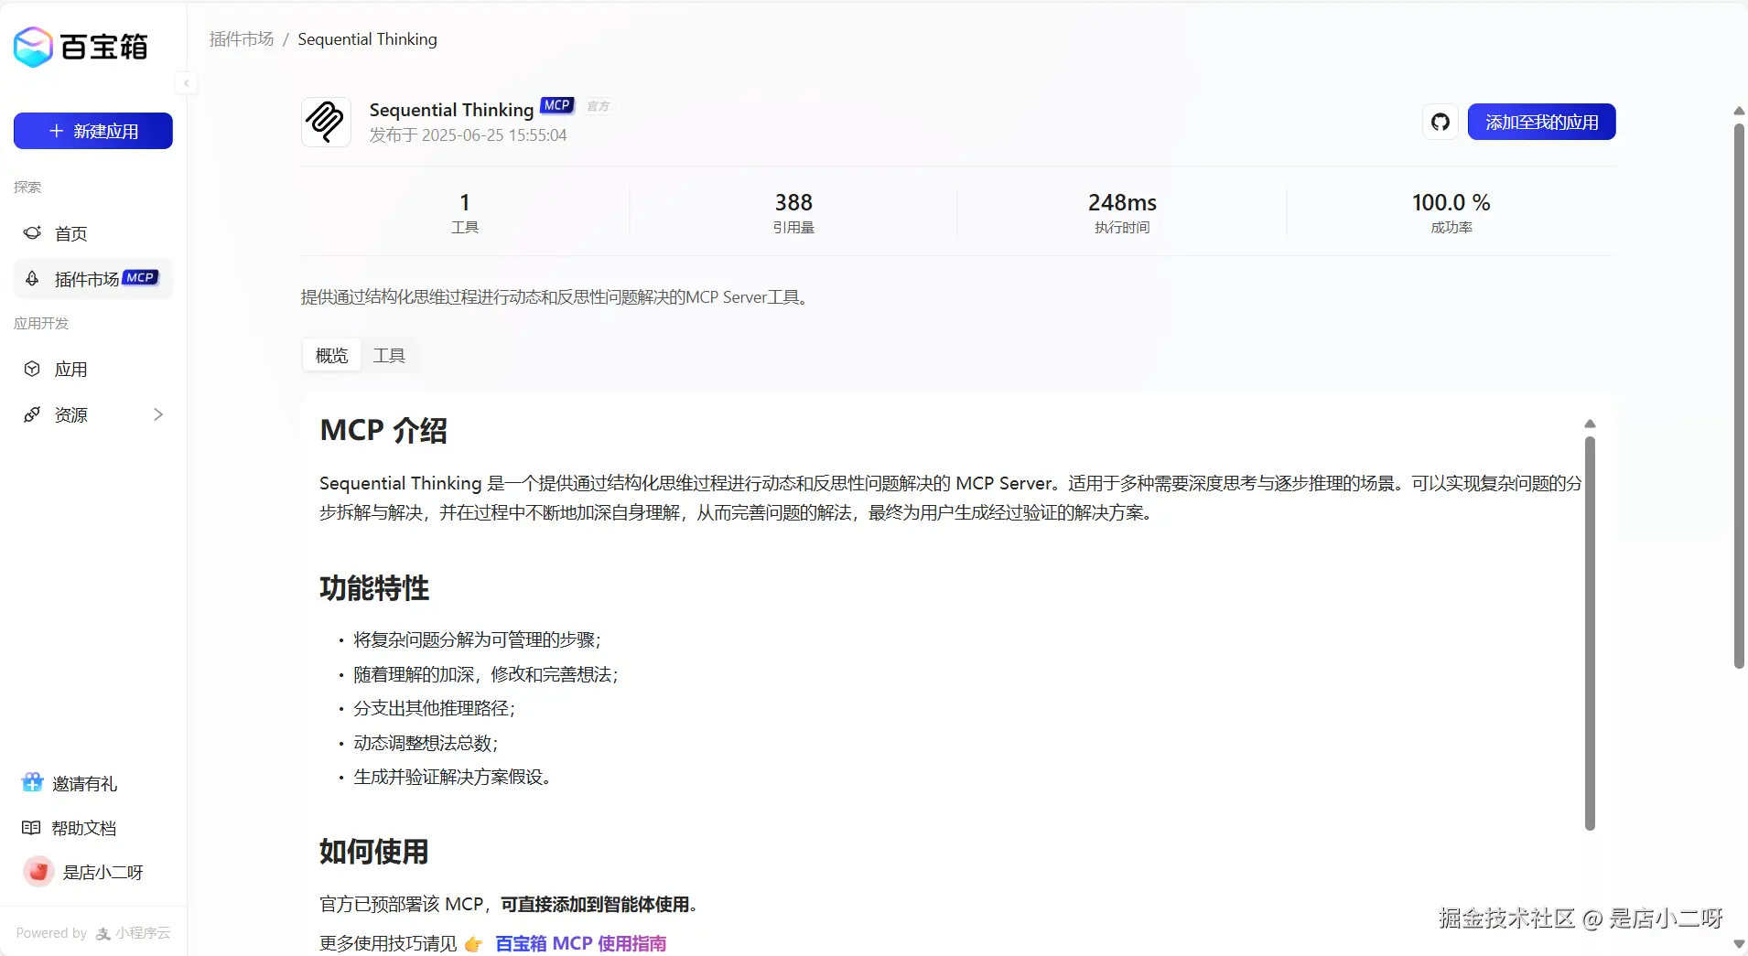Click the 248ms 执行时间 statistic

click(x=1122, y=212)
